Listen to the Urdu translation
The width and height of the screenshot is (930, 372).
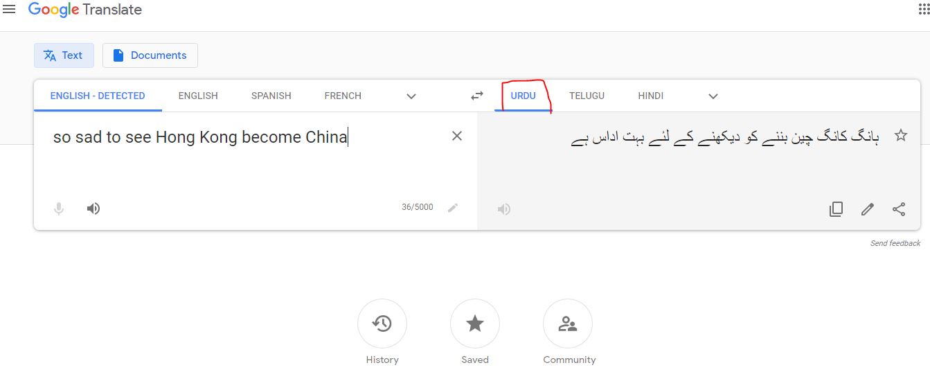pos(504,209)
